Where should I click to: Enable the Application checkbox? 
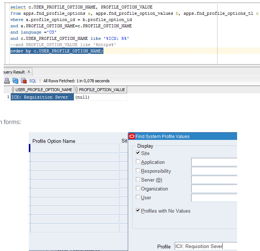click(138, 162)
